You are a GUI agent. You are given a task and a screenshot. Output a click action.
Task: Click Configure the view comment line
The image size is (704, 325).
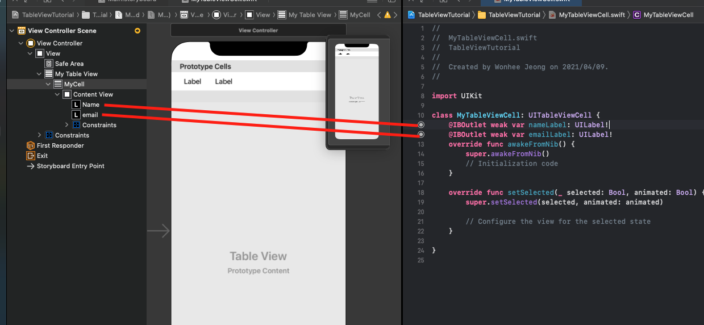[x=558, y=222]
